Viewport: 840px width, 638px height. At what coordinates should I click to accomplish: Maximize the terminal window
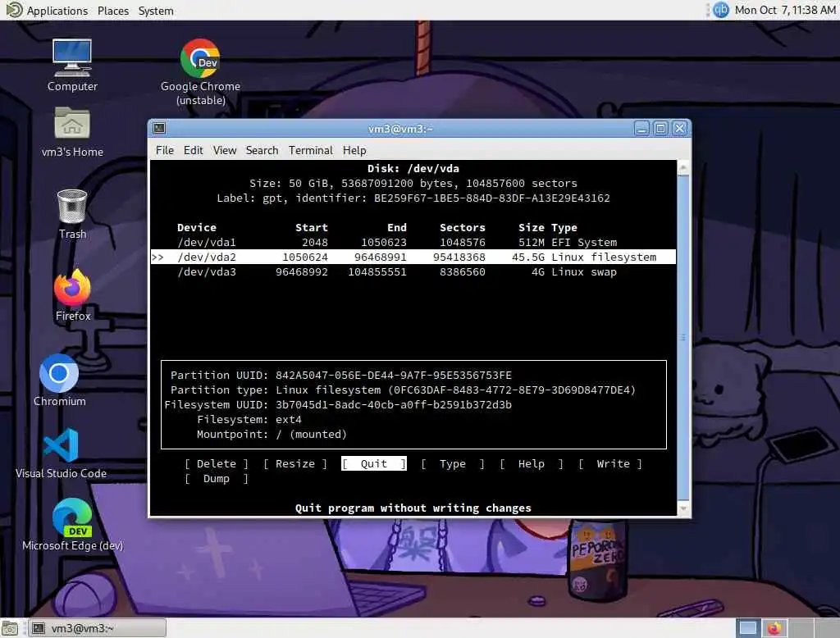660,129
